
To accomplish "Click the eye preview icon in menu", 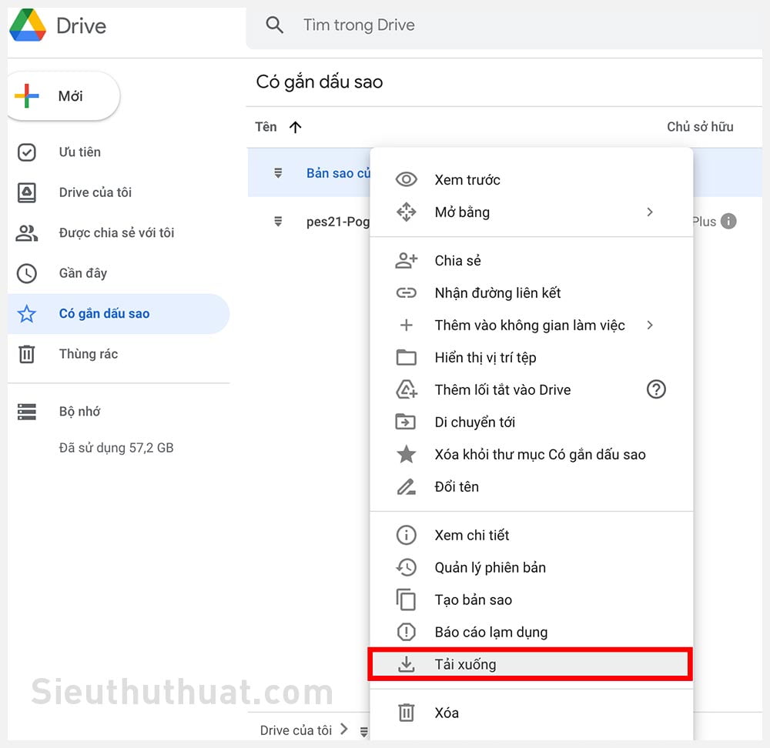I will pyautogui.click(x=406, y=179).
